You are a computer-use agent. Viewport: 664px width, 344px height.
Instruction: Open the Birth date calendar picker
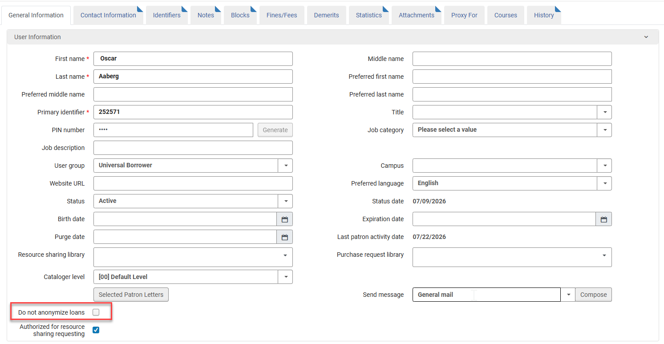[285, 219]
